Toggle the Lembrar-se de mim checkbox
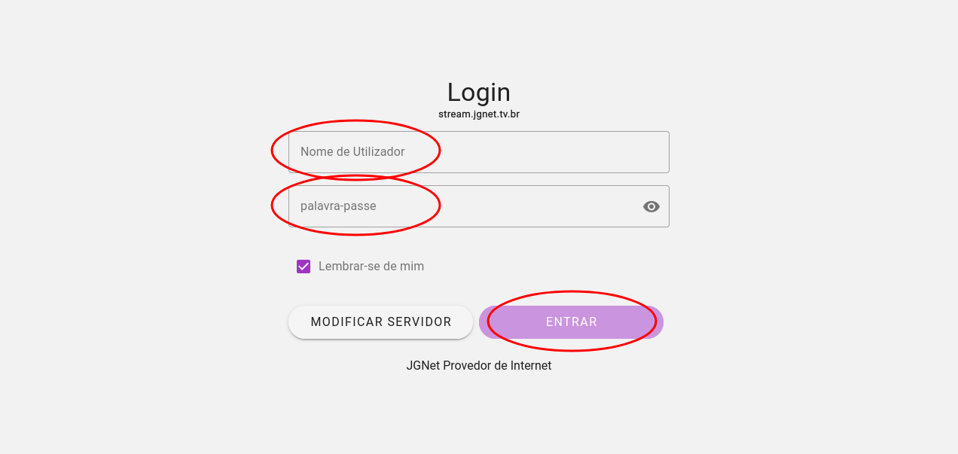 pos(304,267)
